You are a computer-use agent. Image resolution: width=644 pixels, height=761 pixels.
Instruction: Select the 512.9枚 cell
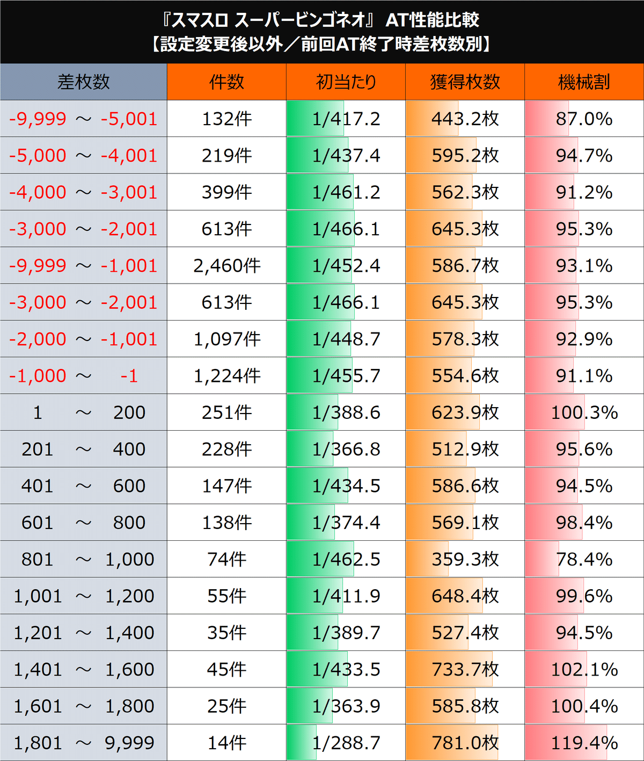click(465, 449)
